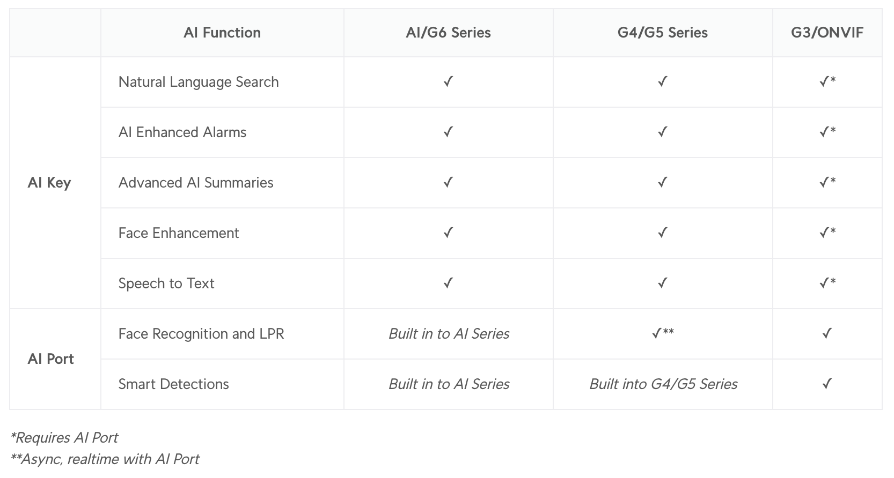This screenshot has width=894, height=478.
Task: Click the AI/G6 Series column header
Action: 448,33
